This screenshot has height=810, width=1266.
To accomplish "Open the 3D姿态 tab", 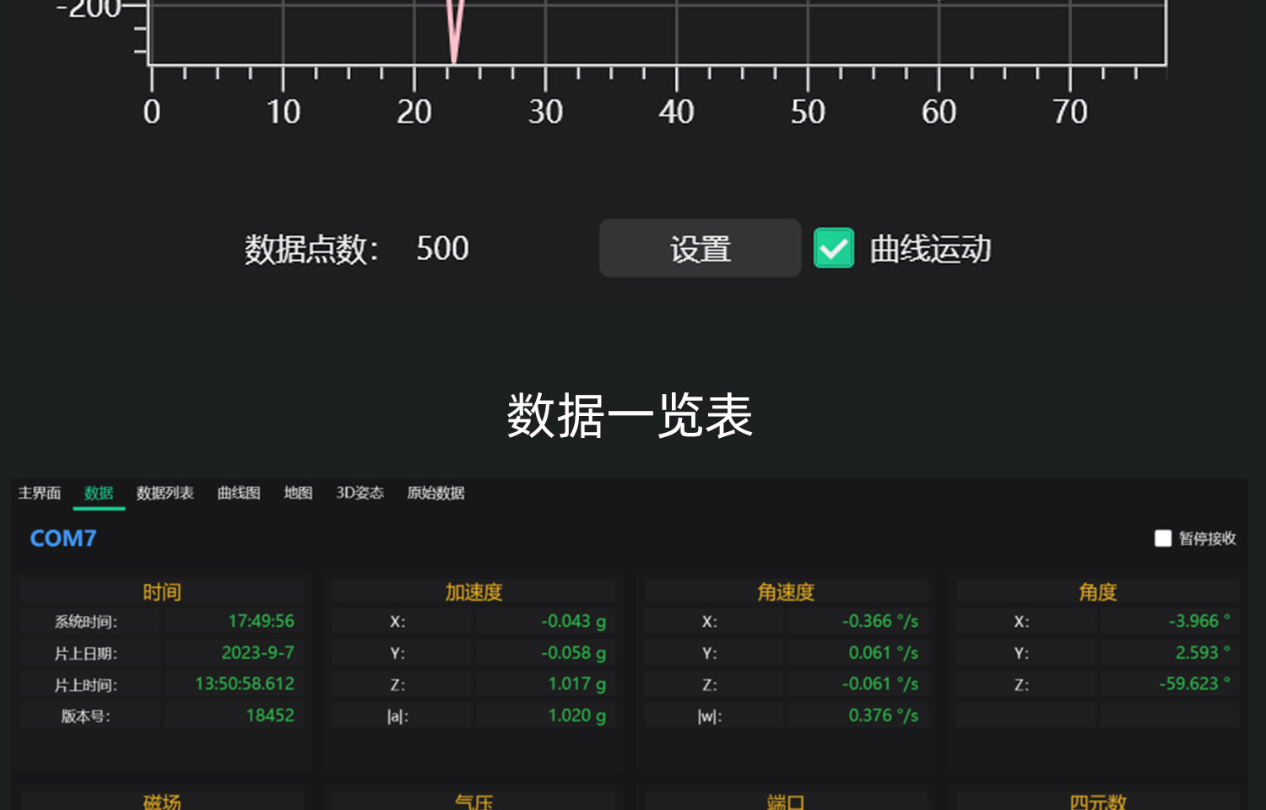I will point(360,493).
